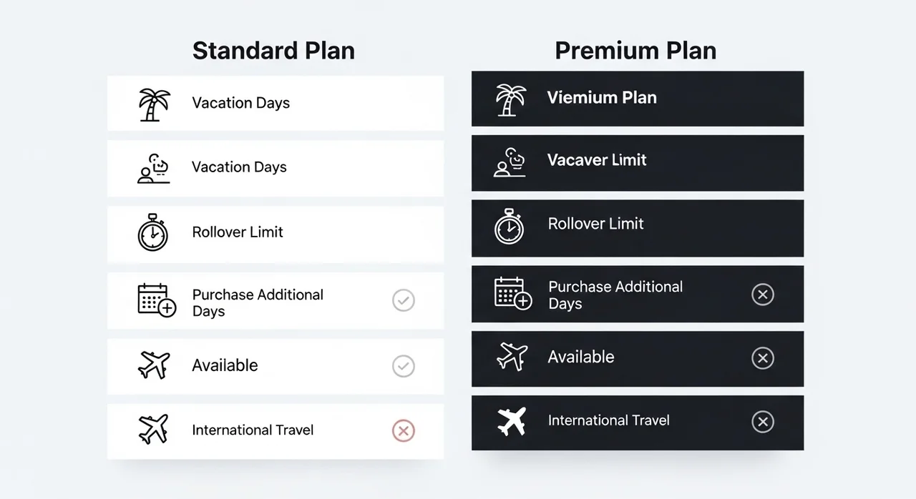This screenshot has width=916, height=499.
Task: Toggle the red X on Standard International Travel
Action: [404, 430]
